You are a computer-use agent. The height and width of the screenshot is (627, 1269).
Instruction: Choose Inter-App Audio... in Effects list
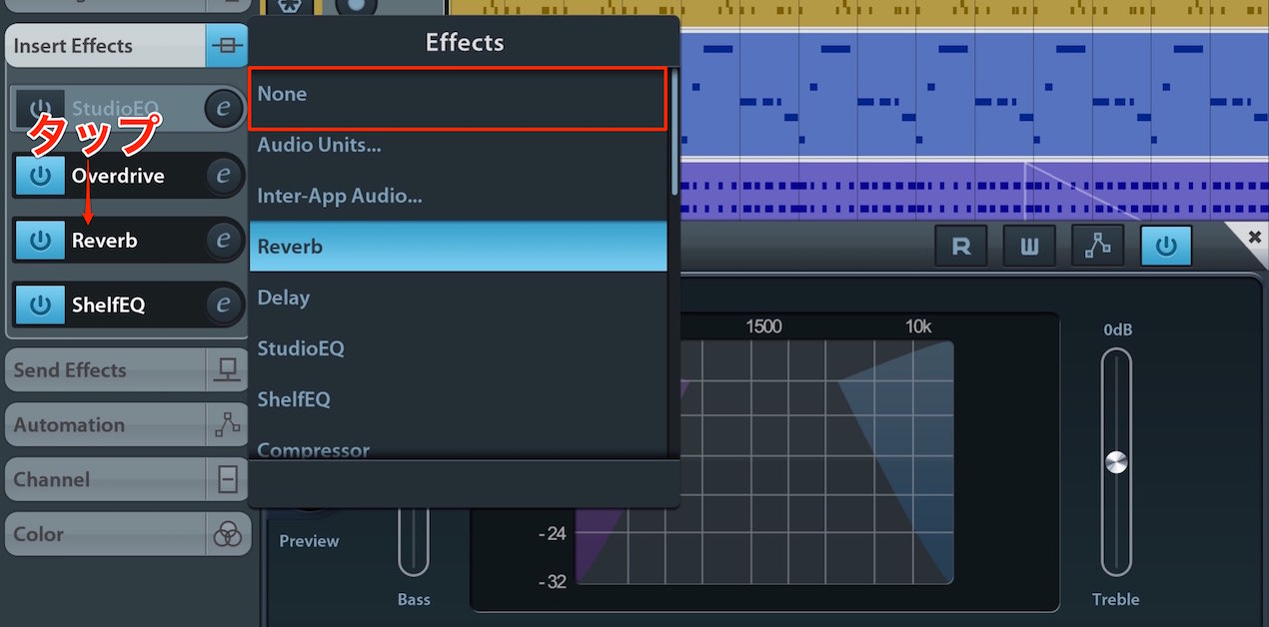point(458,197)
